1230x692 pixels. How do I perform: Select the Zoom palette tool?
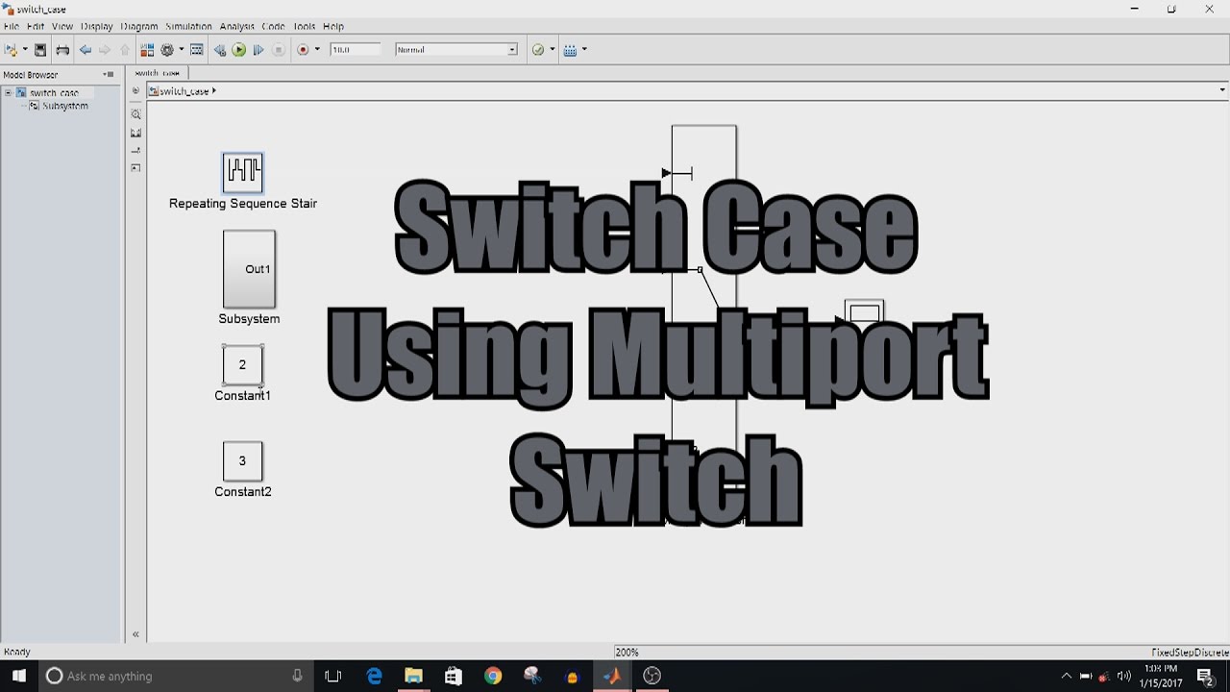[x=135, y=114]
